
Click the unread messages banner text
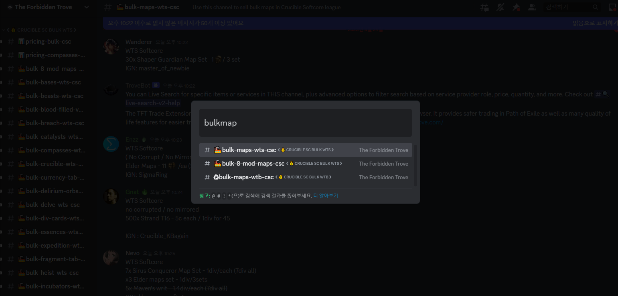[x=176, y=23]
